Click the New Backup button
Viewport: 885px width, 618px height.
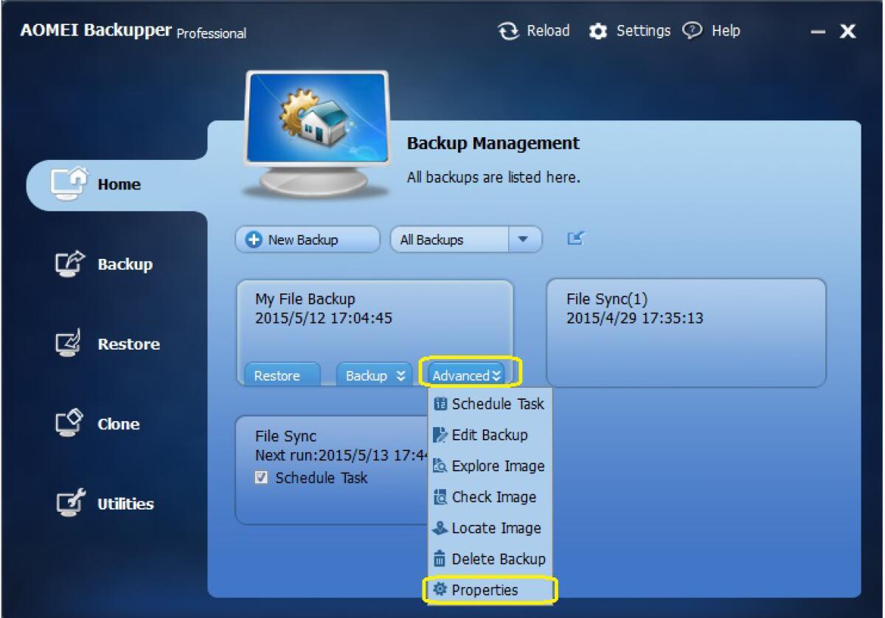(x=307, y=239)
